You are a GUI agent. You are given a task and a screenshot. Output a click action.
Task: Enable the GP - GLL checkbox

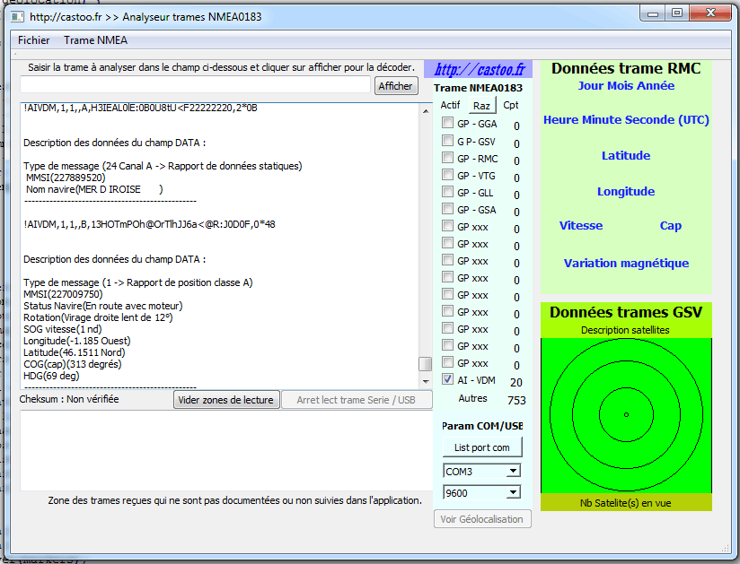click(447, 192)
